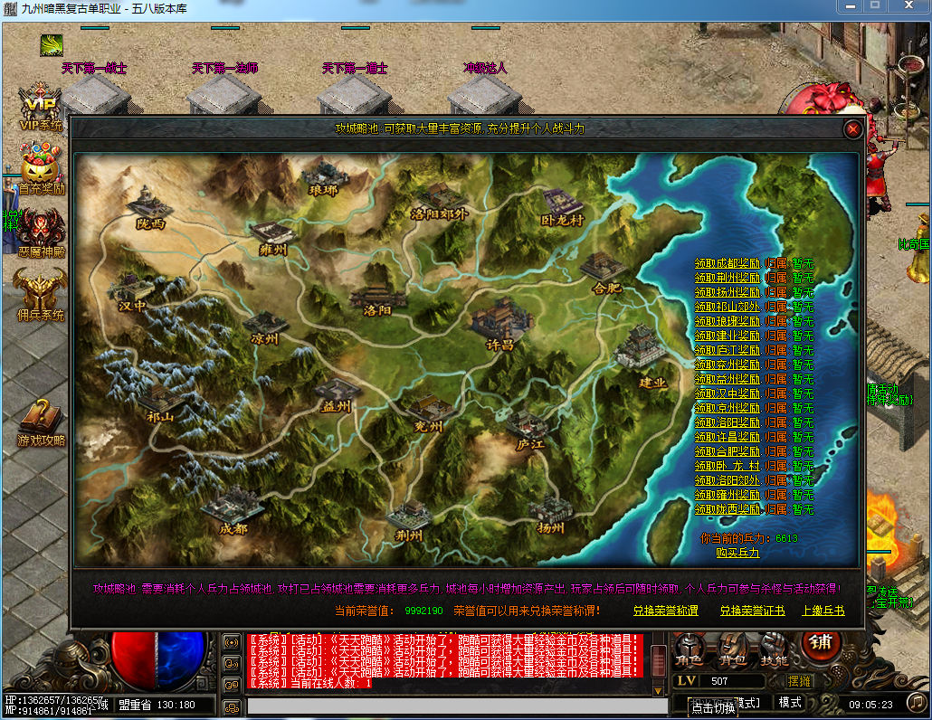Viewport: 932px width, 720px height.
Task: Claim the 领取洛阳郊外 link
Action: 727,480
